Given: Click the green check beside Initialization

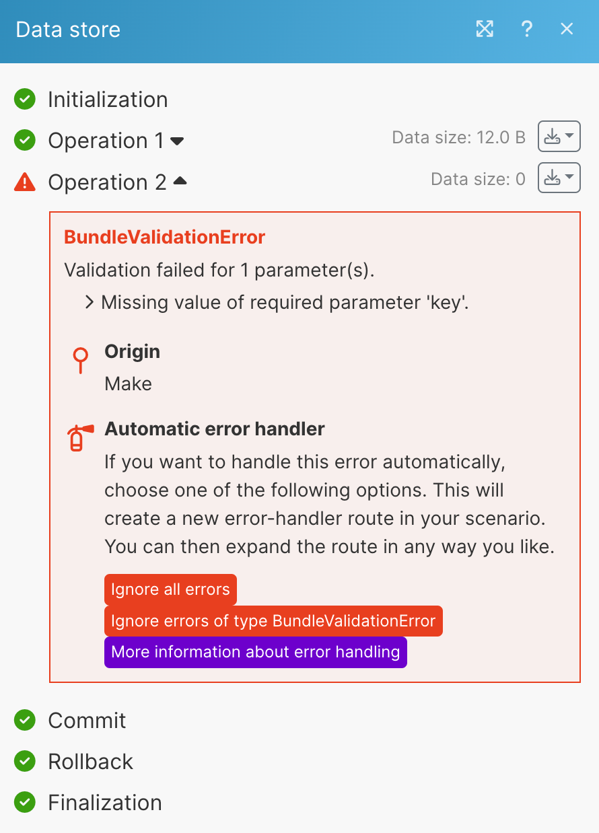Looking at the screenshot, I should click(25, 100).
